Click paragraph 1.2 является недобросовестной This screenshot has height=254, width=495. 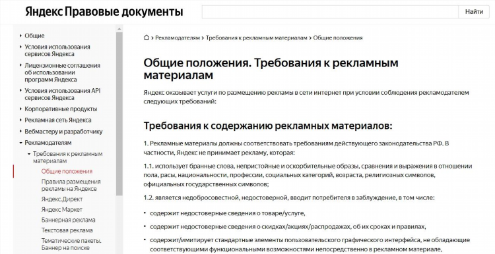(x=289, y=198)
